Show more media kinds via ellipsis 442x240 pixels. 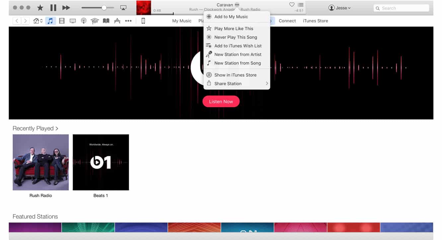click(x=128, y=21)
